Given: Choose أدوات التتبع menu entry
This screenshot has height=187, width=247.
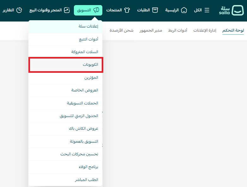Looking at the screenshot, I should [x=88, y=39].
